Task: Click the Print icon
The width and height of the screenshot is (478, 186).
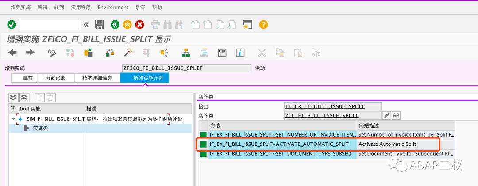Action: click(x=156, y=25)
